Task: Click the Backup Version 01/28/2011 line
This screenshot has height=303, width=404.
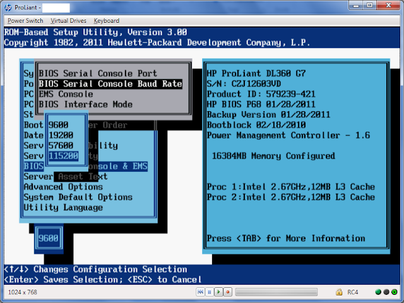Action: [268, 115]
